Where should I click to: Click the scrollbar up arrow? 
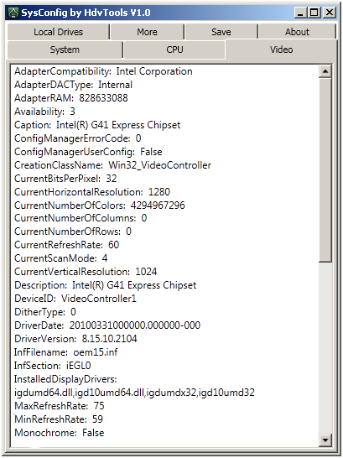click(325, 71)
